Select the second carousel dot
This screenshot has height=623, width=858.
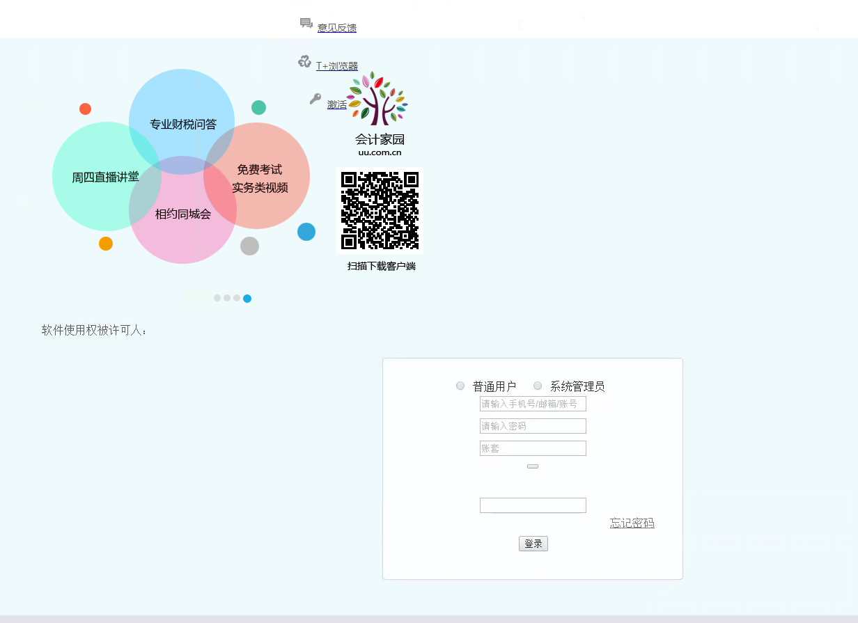(227, 298)
